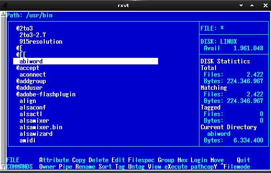
Task: Click the FILE: * filespec field
Action: (212, 28)
